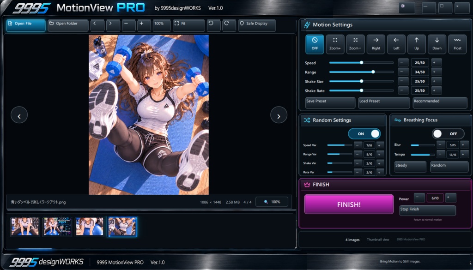Click the Open Folder button
Viewport: 473px width, 270px height.
(x=68, y=25)
